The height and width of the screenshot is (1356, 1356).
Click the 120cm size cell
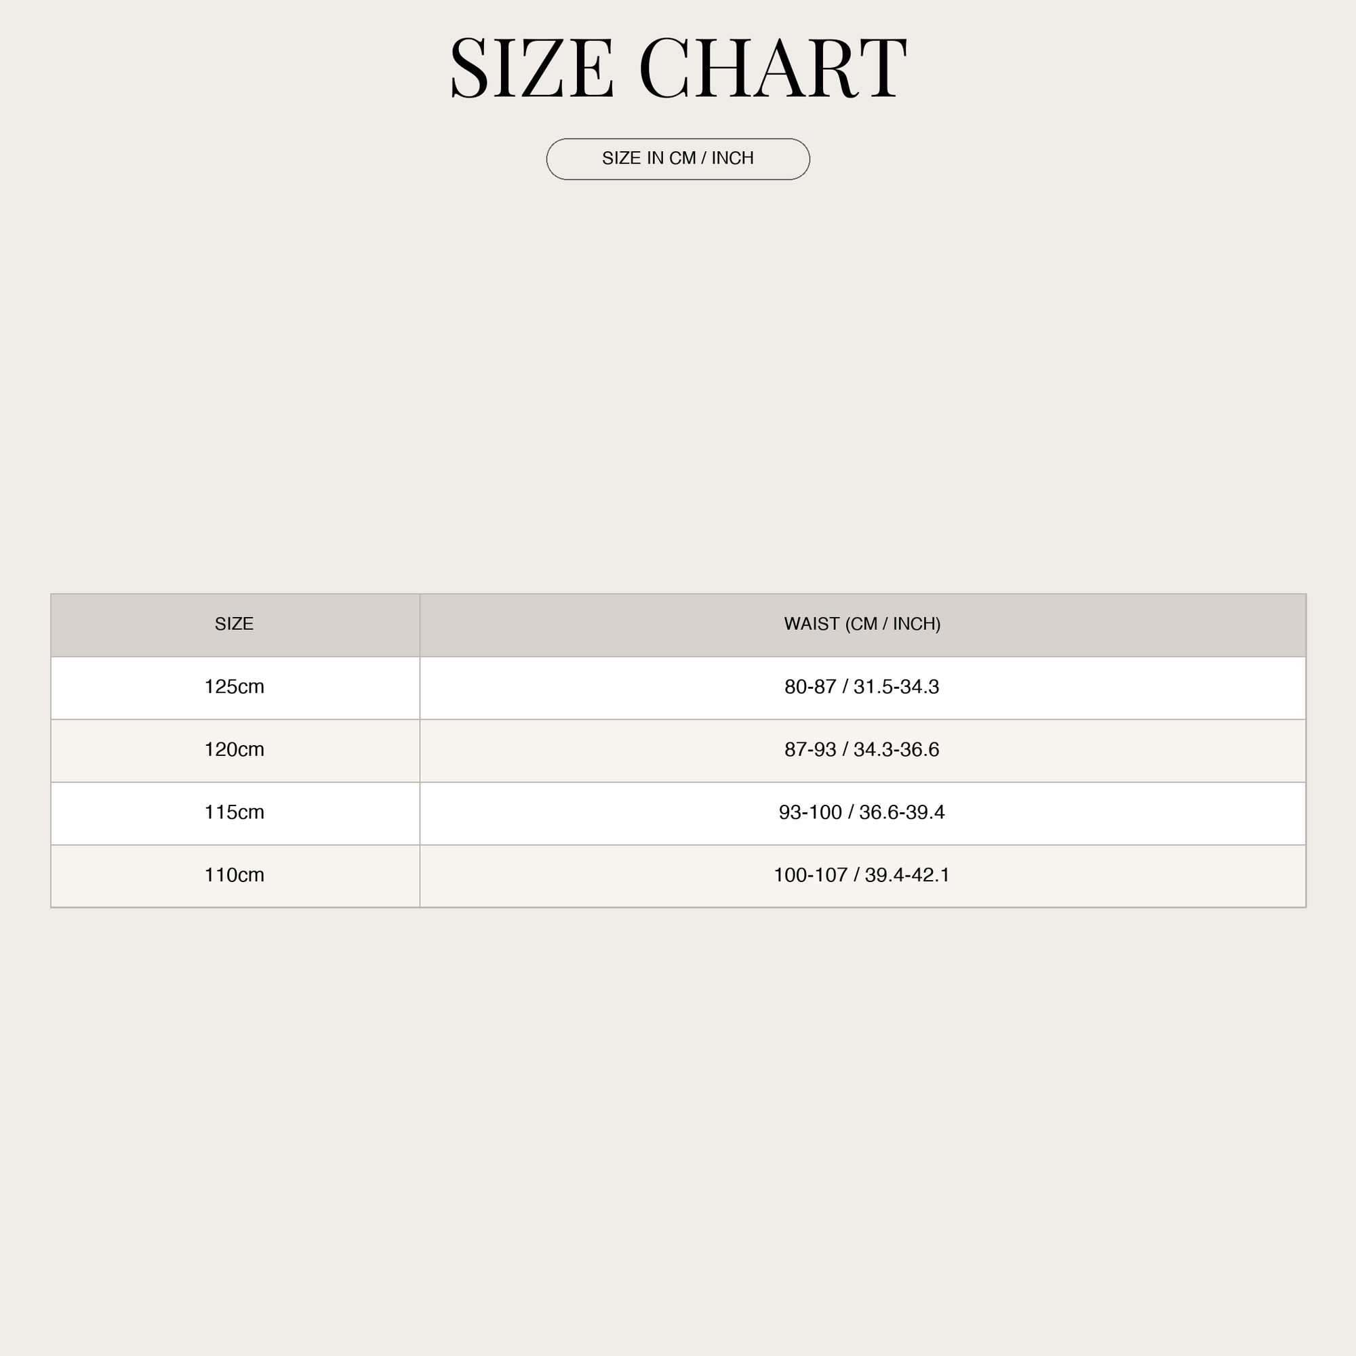pos(235,751)
